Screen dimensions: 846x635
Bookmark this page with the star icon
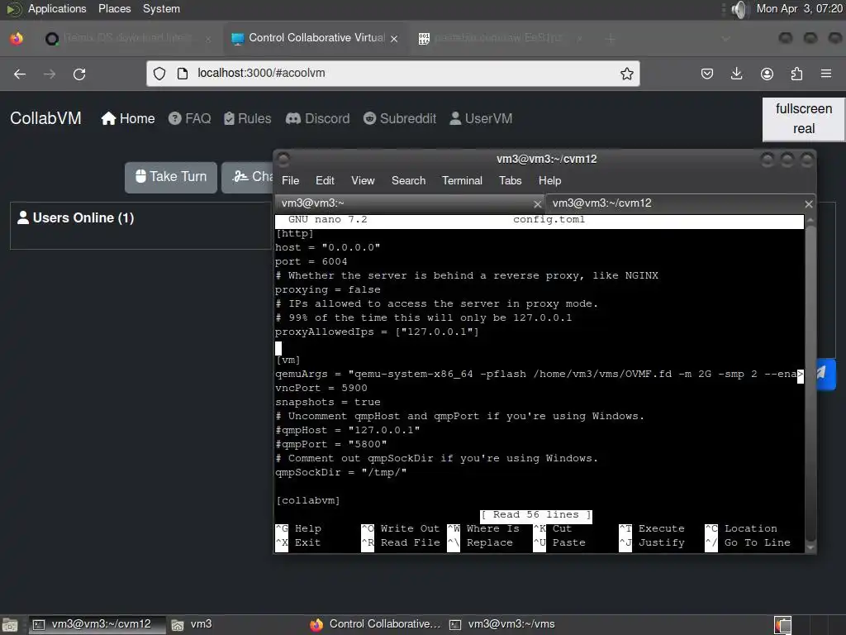(626, 74)
